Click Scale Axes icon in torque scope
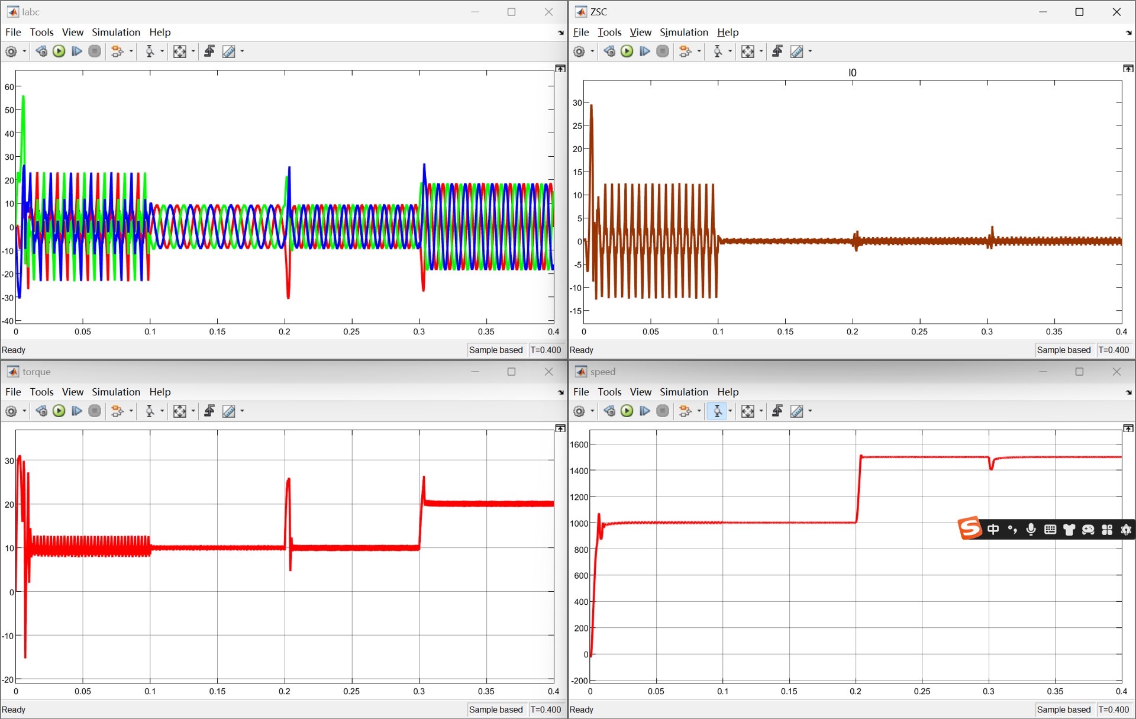This screenshot has height=719, width=1136. [180, 411]
